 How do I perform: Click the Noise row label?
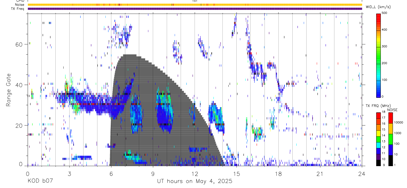coord(20,5)
